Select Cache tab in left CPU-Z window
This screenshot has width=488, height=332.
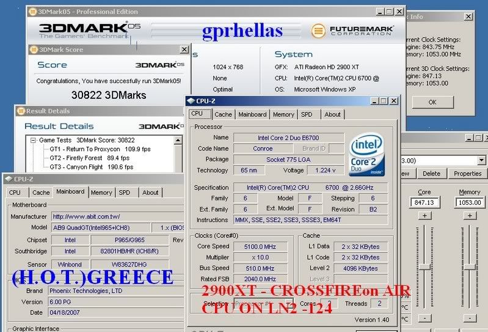pos(41,193)
